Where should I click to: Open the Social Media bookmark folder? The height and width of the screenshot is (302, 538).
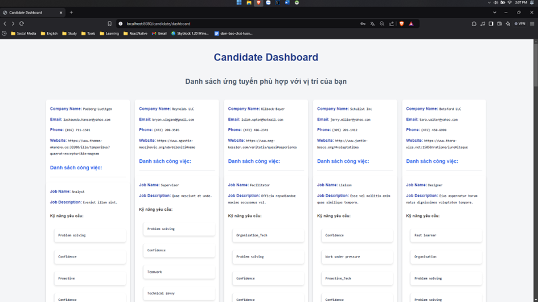pyautogui.click(x=24, y=33)
